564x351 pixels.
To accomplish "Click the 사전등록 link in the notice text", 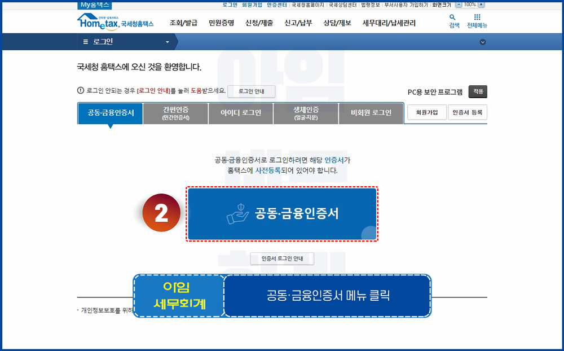I will pyautogui.click(x=268, y=170).
